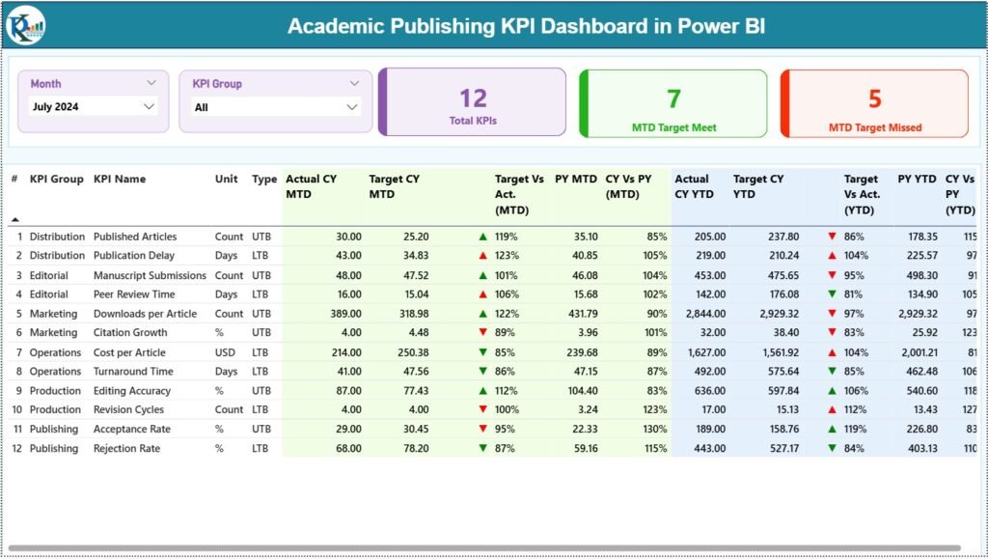The width and height of the screenshot is (988, 559).
Task: Click the red triangle beside Publication Delay 123%
Action: (485, 256)
